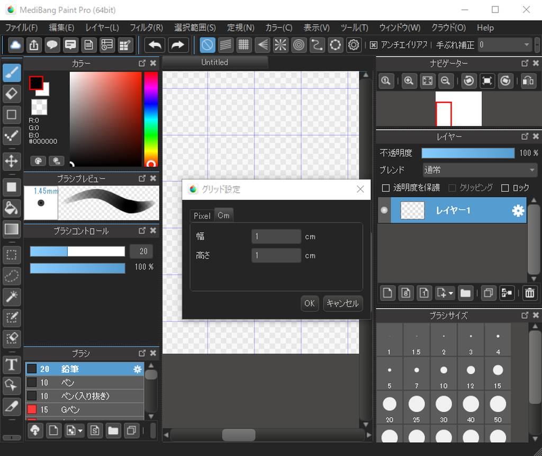Switch to the Pixel tab

coord(202,216)
